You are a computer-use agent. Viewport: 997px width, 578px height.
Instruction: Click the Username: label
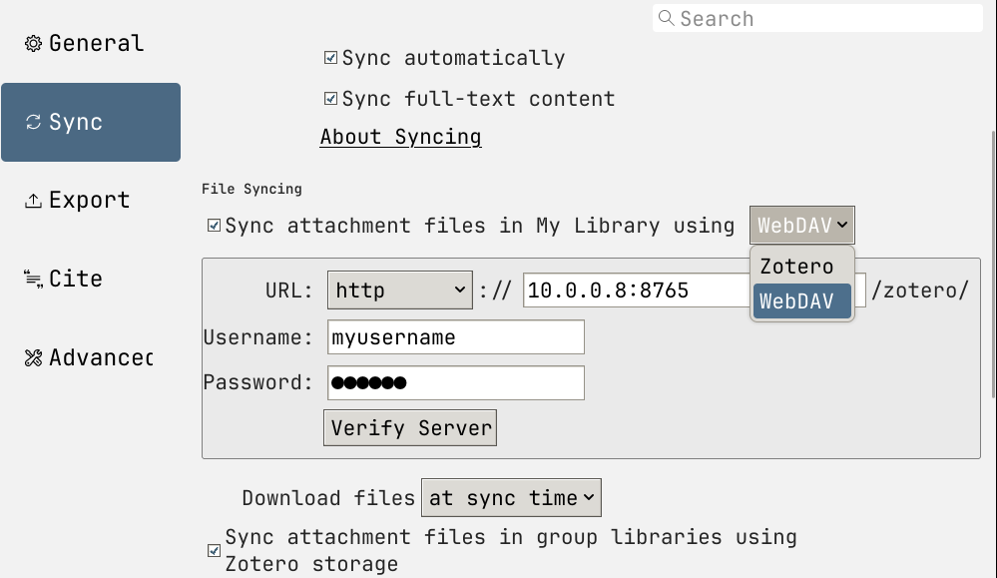258,337
